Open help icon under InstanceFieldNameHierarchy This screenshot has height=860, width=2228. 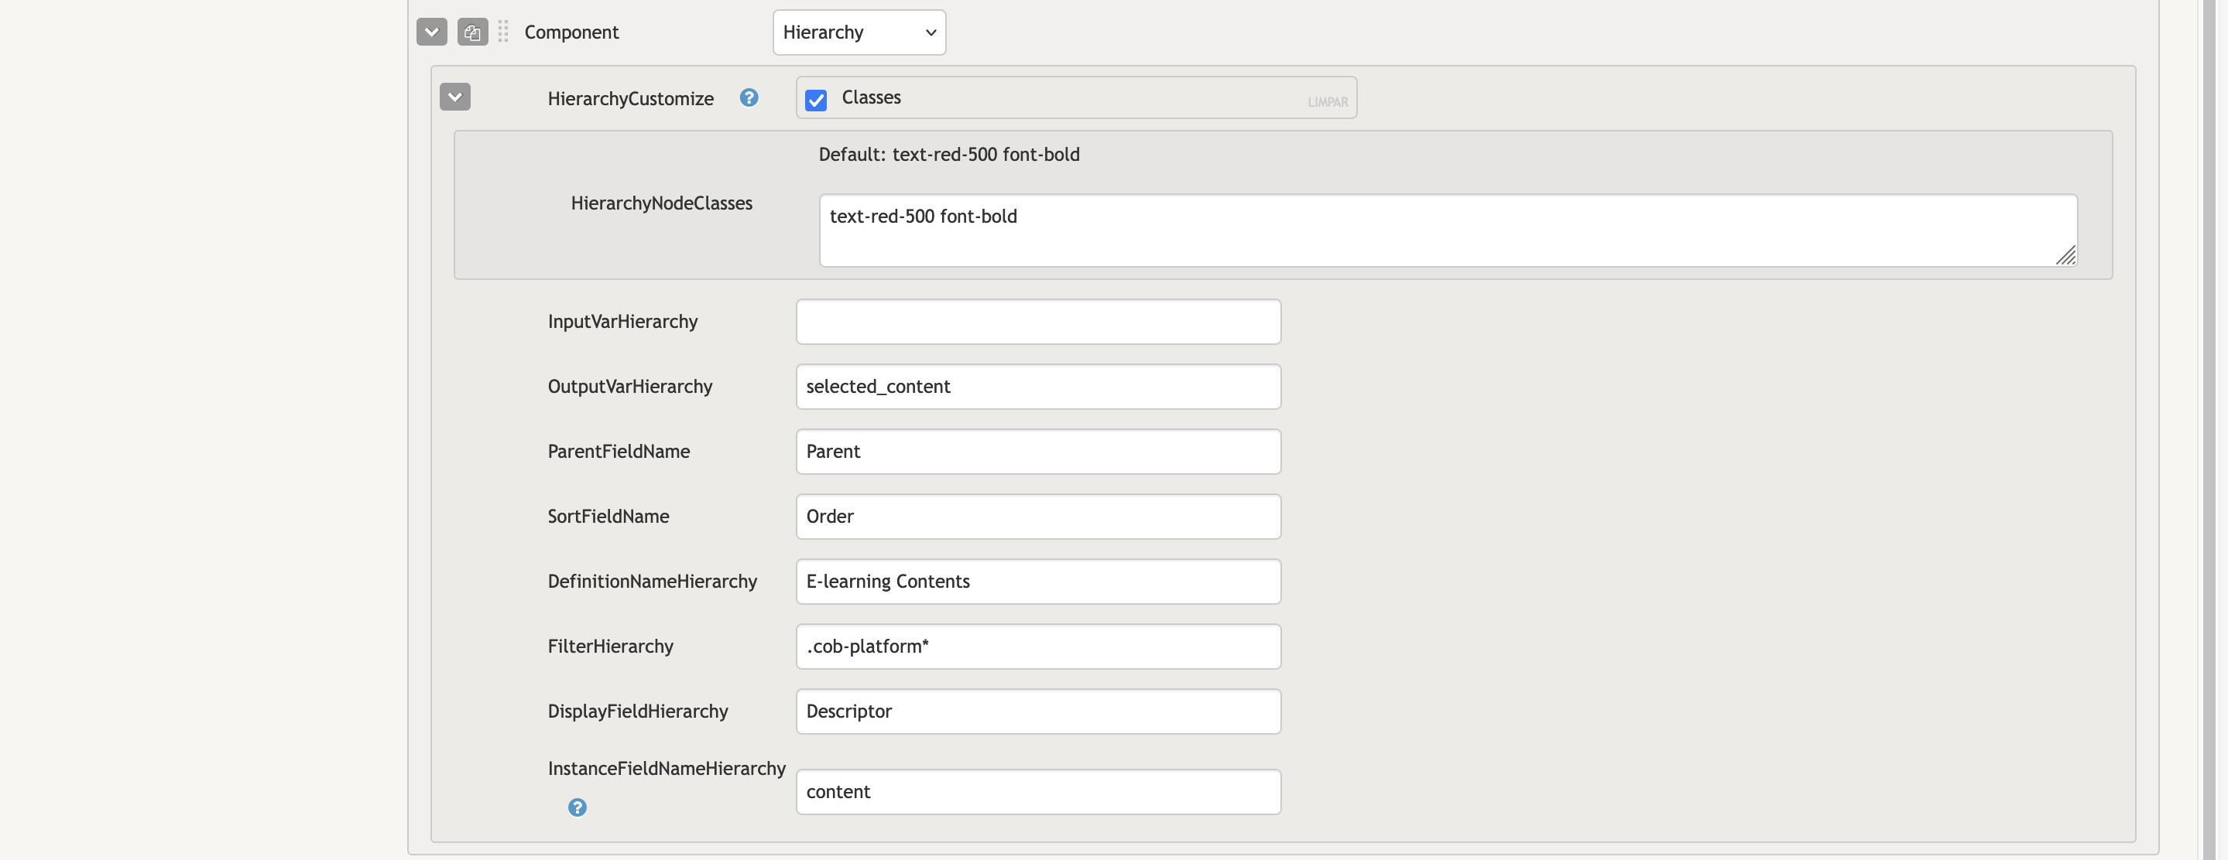tap(577, 807)
